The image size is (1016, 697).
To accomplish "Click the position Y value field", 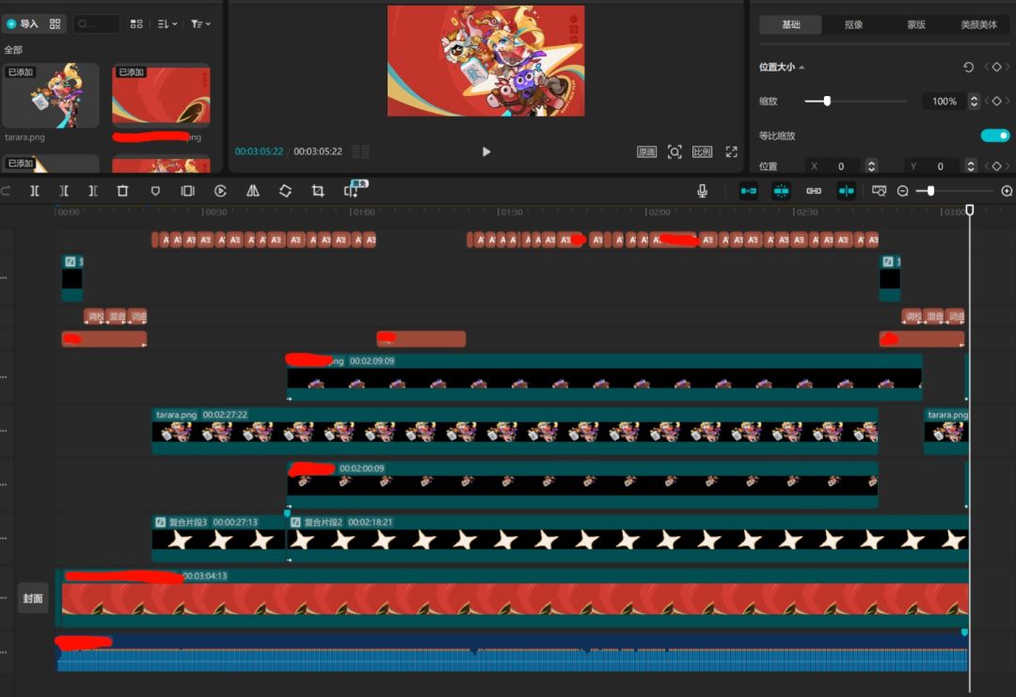I will 940,166.
